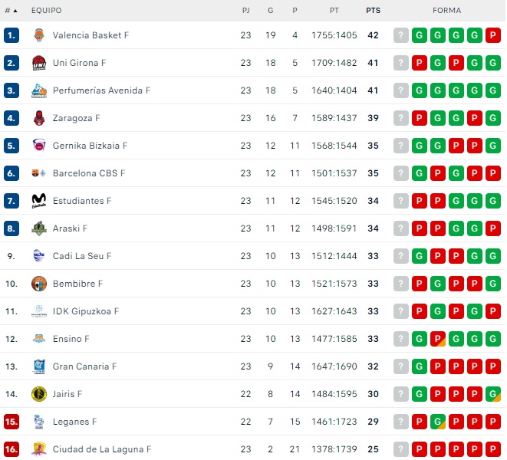Viewport: 507px width, 460px height.
Task: Open the Perfumerías Avenida F team link
Action: point(101,90)
